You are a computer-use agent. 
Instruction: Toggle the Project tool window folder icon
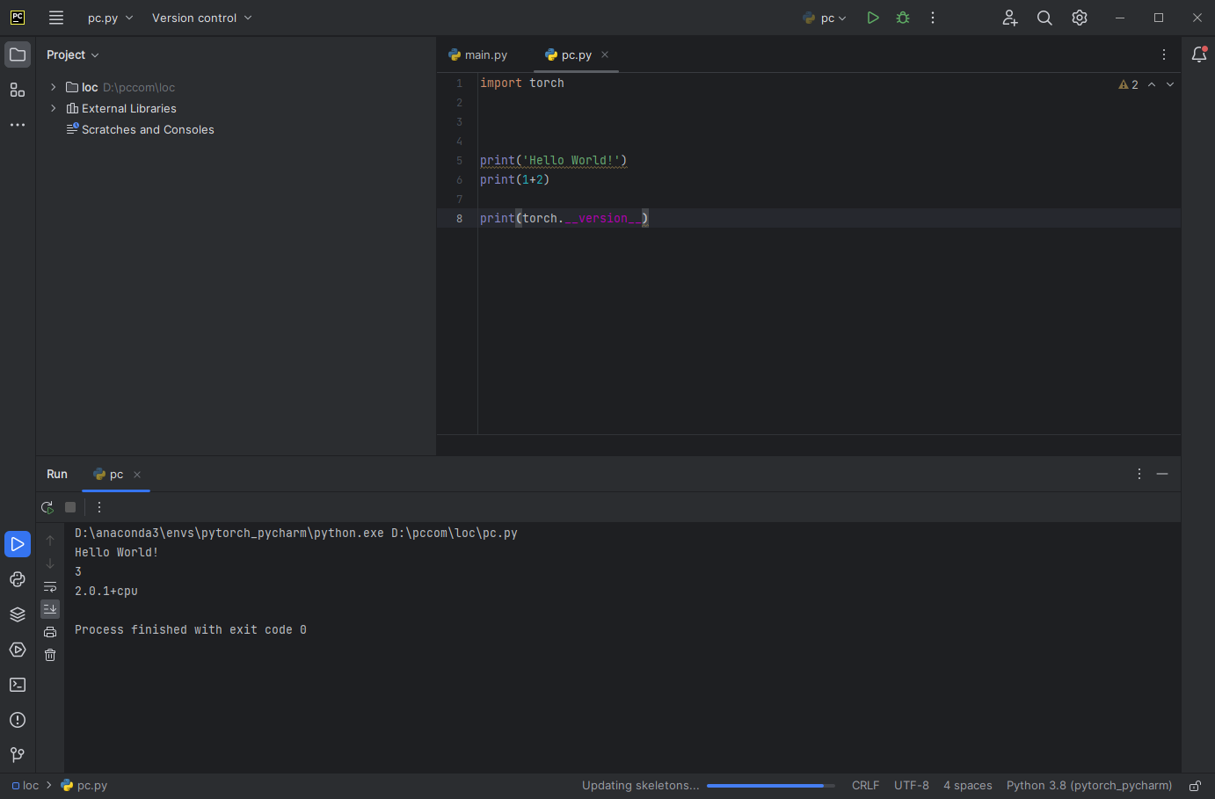(x=18, y=54)
